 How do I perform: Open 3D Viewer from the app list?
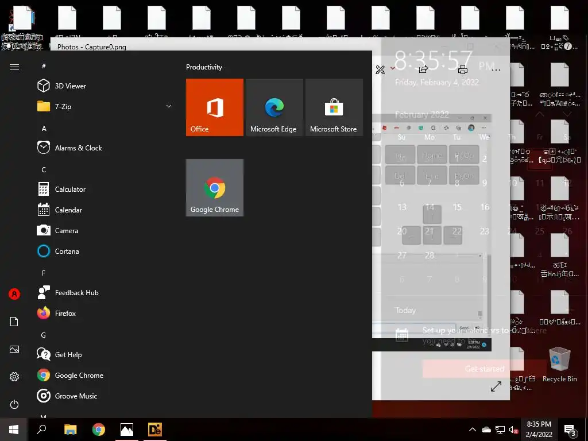tap(69, 86)
